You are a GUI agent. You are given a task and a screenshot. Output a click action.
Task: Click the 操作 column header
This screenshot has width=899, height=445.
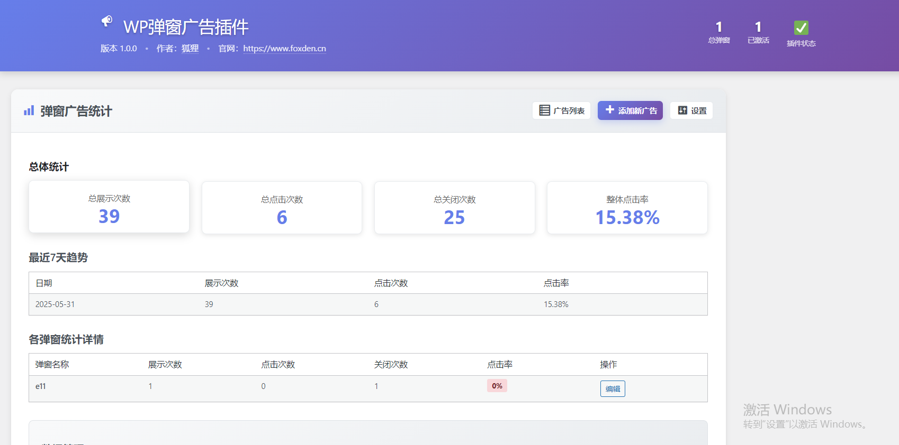(608, 364)
